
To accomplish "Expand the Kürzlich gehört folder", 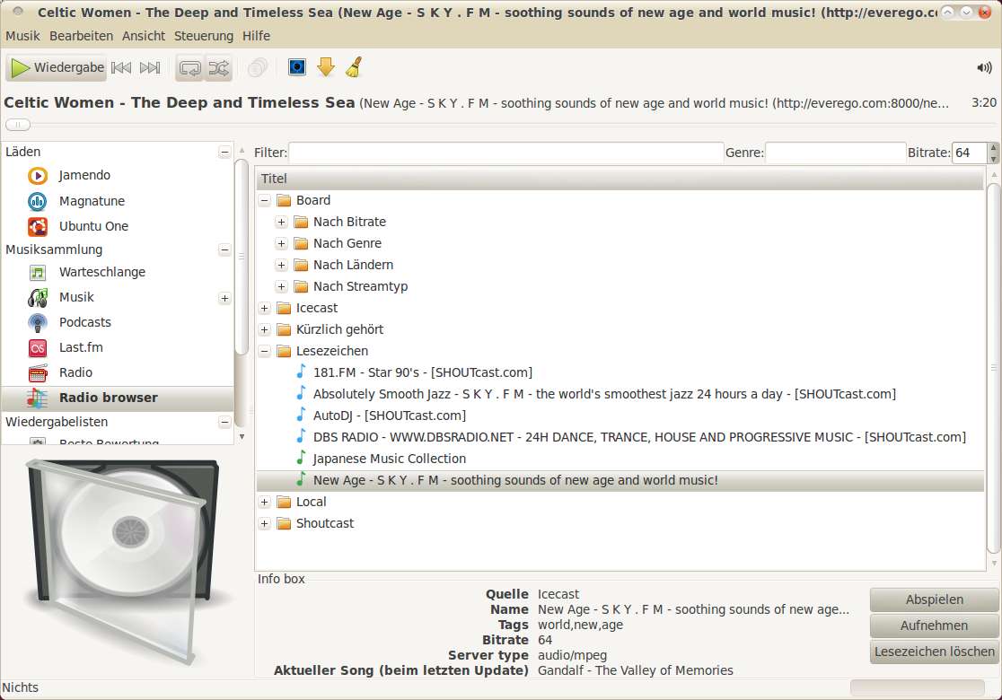I will (265, 329).
